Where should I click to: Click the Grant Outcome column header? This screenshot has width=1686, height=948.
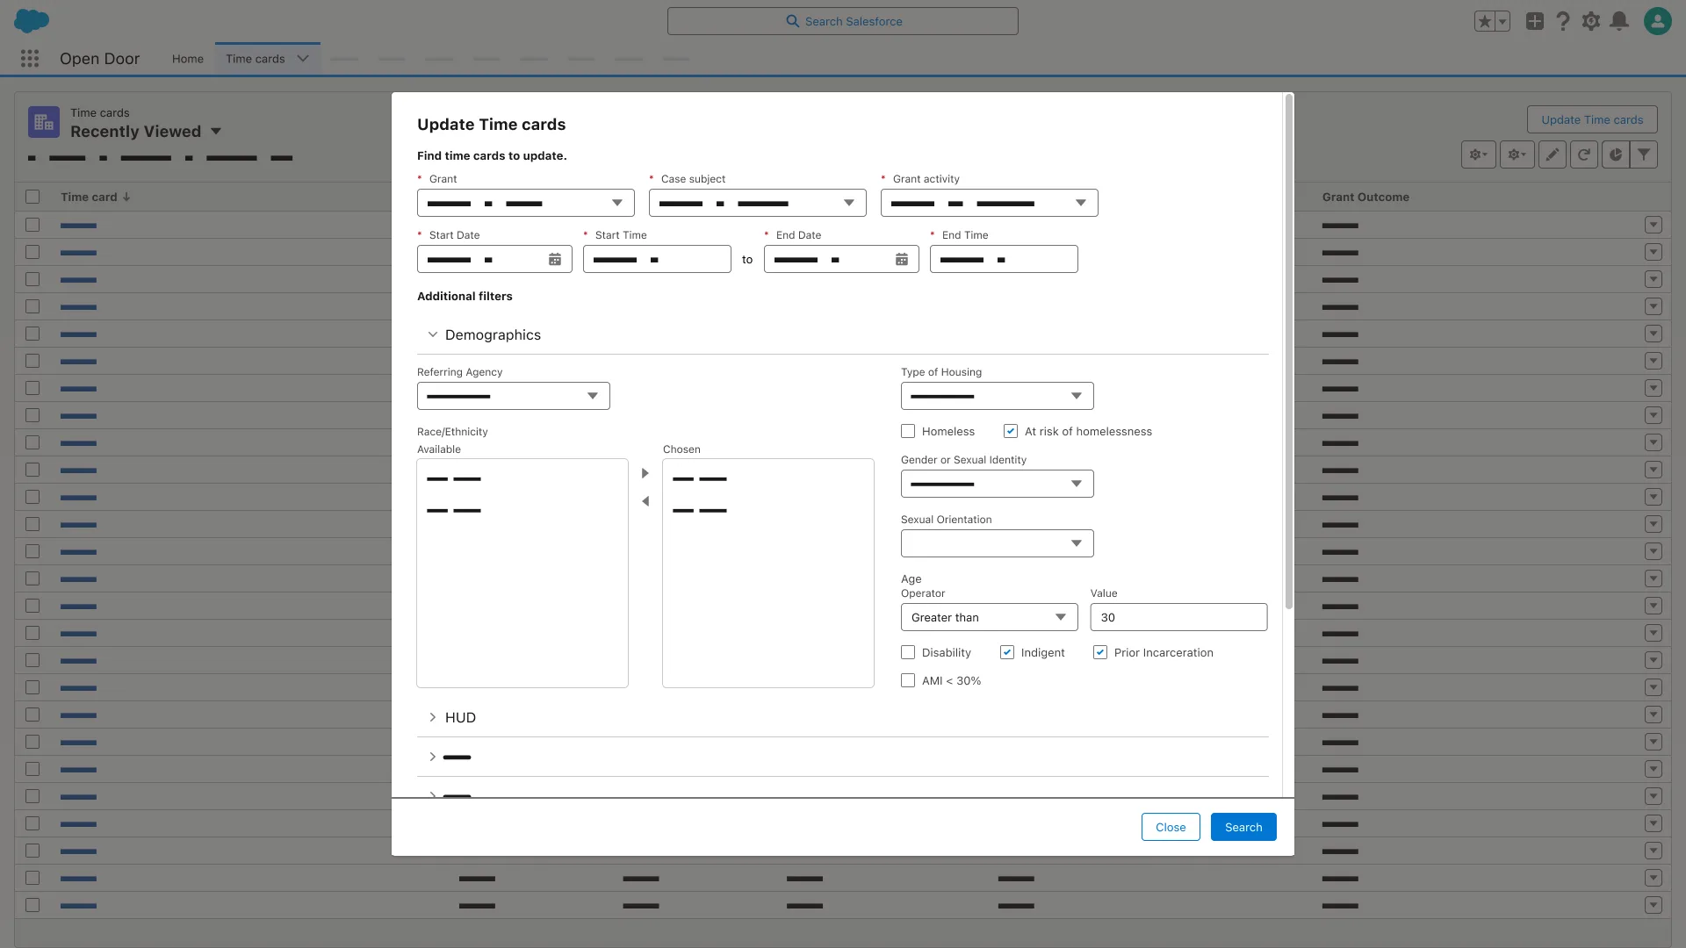click(1365, 197)
